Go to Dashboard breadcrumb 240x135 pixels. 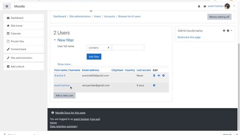pos(60,16)
